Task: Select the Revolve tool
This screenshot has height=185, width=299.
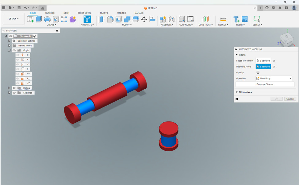Action: 47,19
